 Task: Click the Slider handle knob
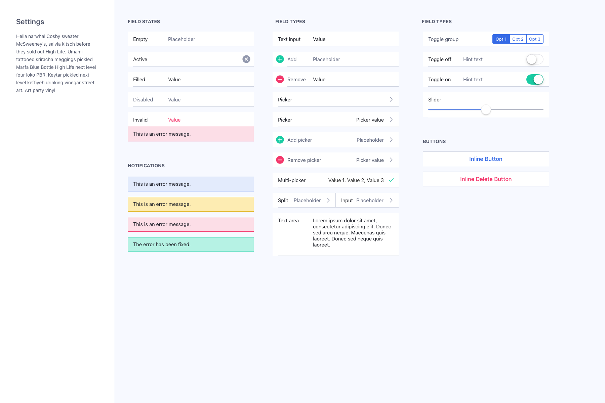(486, 109)
